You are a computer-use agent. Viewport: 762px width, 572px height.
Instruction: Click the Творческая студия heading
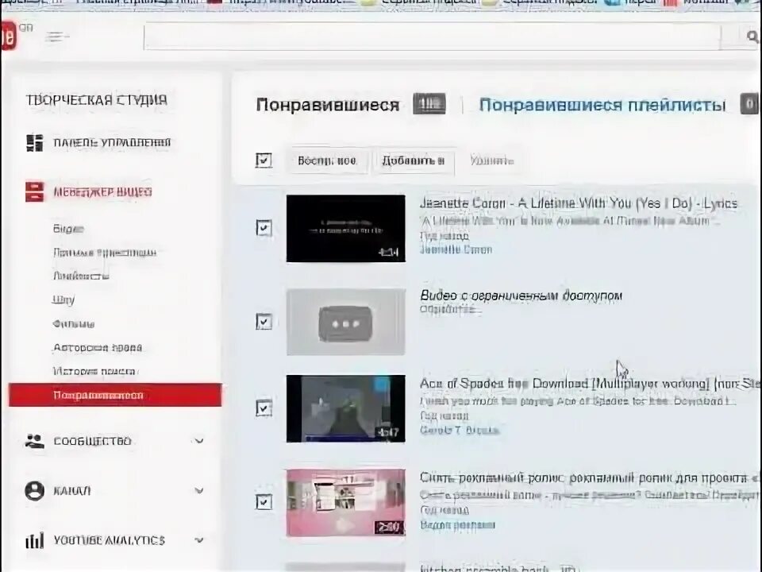96,100
